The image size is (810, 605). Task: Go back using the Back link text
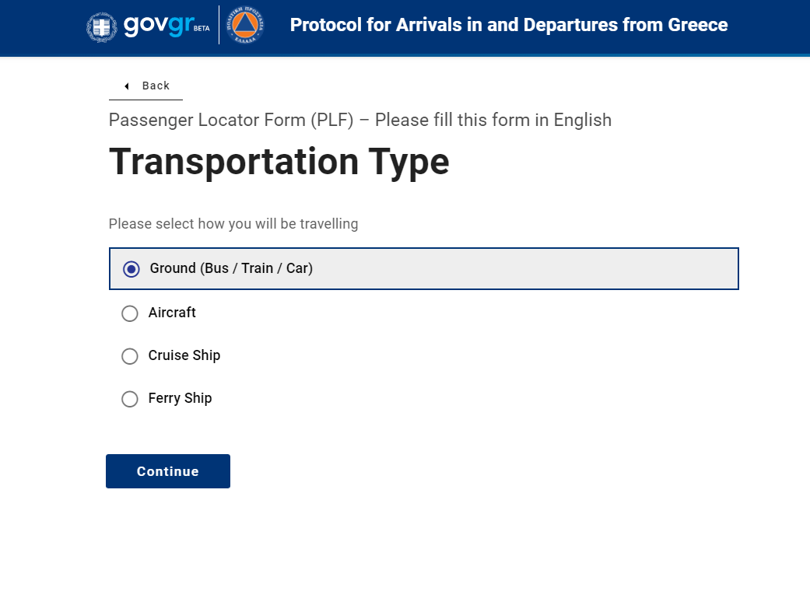pyautogui.click(x=156, y=86)
